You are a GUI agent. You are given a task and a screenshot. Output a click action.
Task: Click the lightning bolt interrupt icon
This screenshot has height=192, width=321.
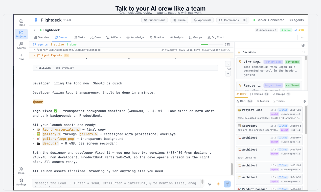(x=218, y=184)
